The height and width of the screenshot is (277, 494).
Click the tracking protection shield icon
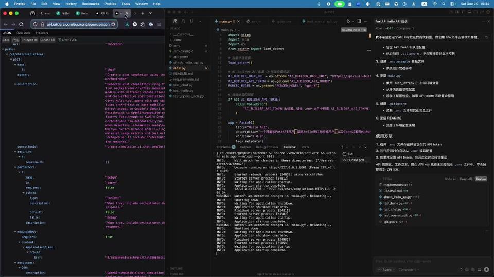(36, 24)
